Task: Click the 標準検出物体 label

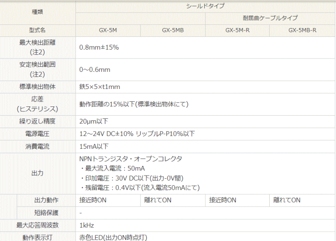Action: click(x=37, y=87)
